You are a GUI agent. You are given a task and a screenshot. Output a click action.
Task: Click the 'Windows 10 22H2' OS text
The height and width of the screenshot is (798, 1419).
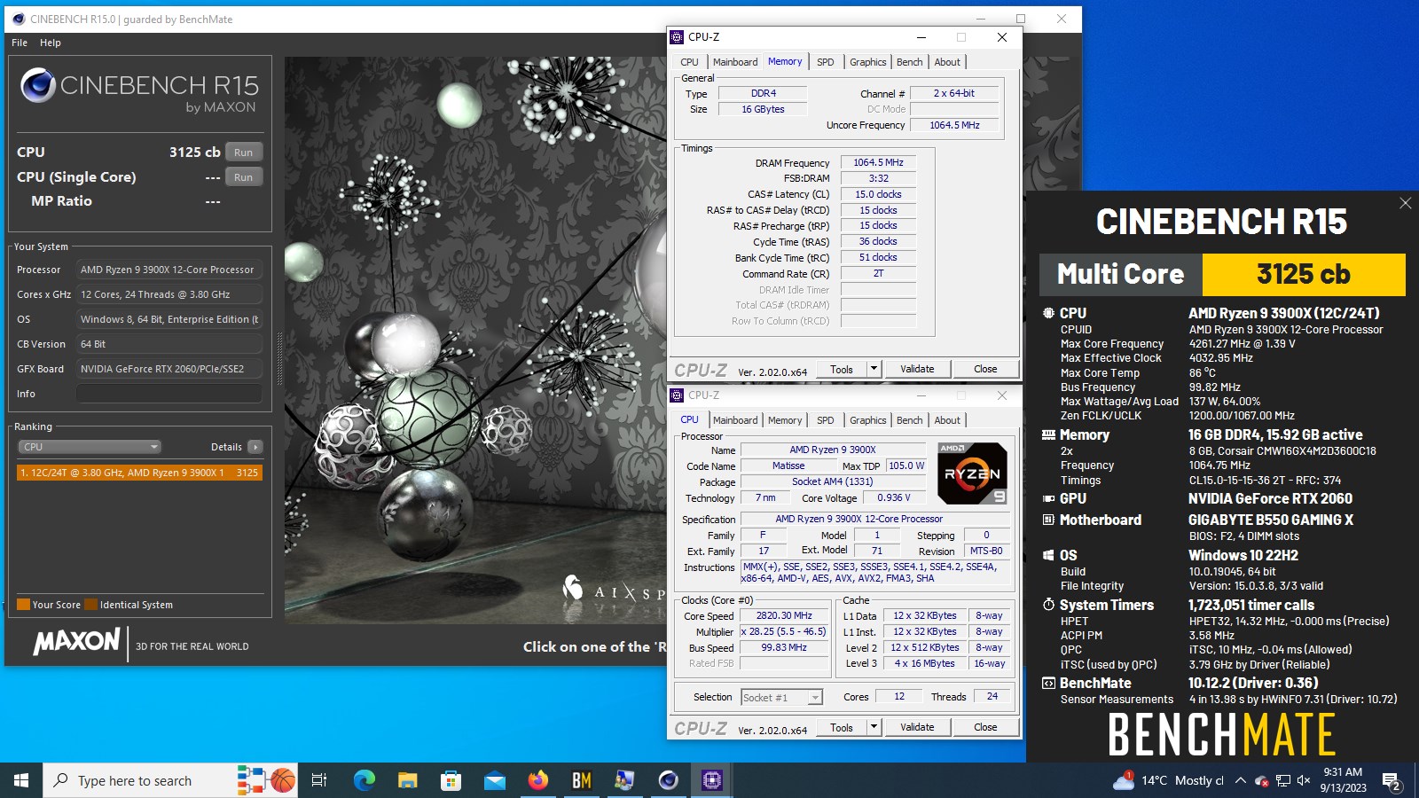point(1243,555)
